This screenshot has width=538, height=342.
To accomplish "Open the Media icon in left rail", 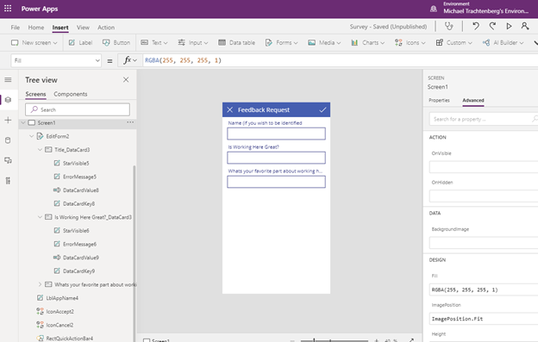I will click(x=8, y=160).
